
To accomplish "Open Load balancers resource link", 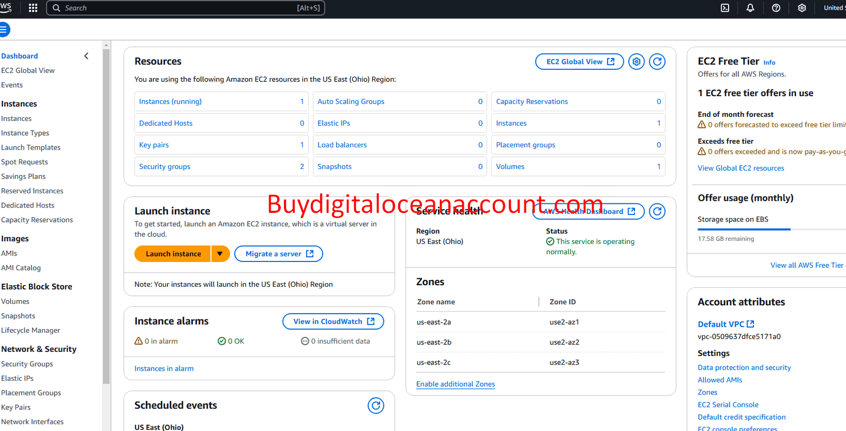I will (x=342, y=145).
